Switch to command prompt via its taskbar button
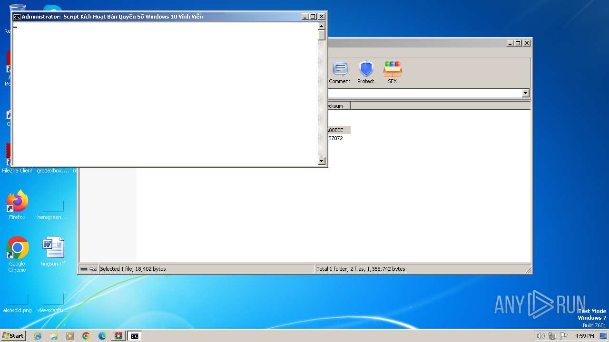The height and width of the screenshot is (342, 609). point(135,336)
